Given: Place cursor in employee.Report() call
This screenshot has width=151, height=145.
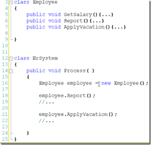Looking at the screenshot, I should click(x=67, y=96).
